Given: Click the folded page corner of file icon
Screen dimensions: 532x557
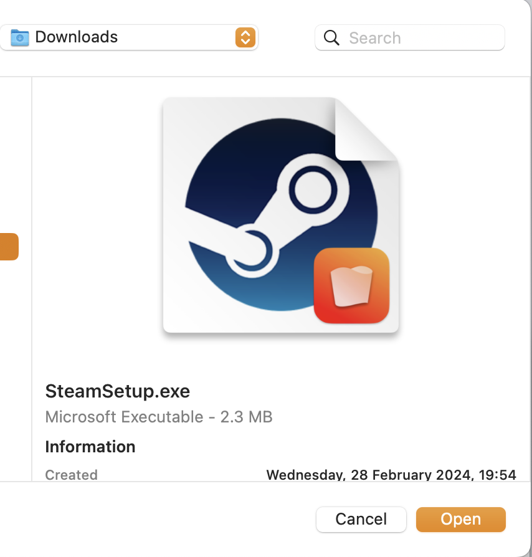Looking at the screenshot, I should (365, 130).
